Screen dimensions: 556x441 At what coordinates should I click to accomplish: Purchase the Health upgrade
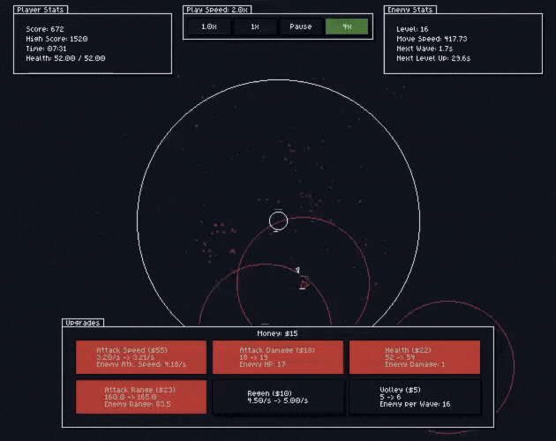(x=415, y=357)
